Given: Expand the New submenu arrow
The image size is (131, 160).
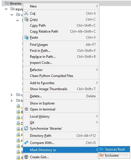Looking at the screenshot, I should [x=97, y=6].
